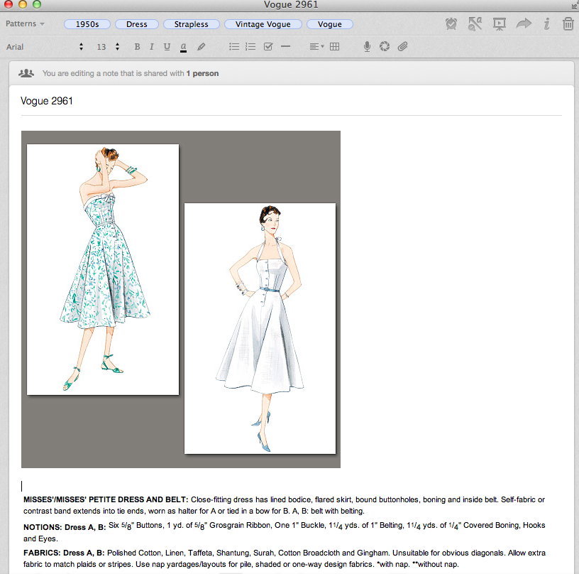579x574 pixels.
Task: Open presentation mode icon
Action: pos(499,24)
